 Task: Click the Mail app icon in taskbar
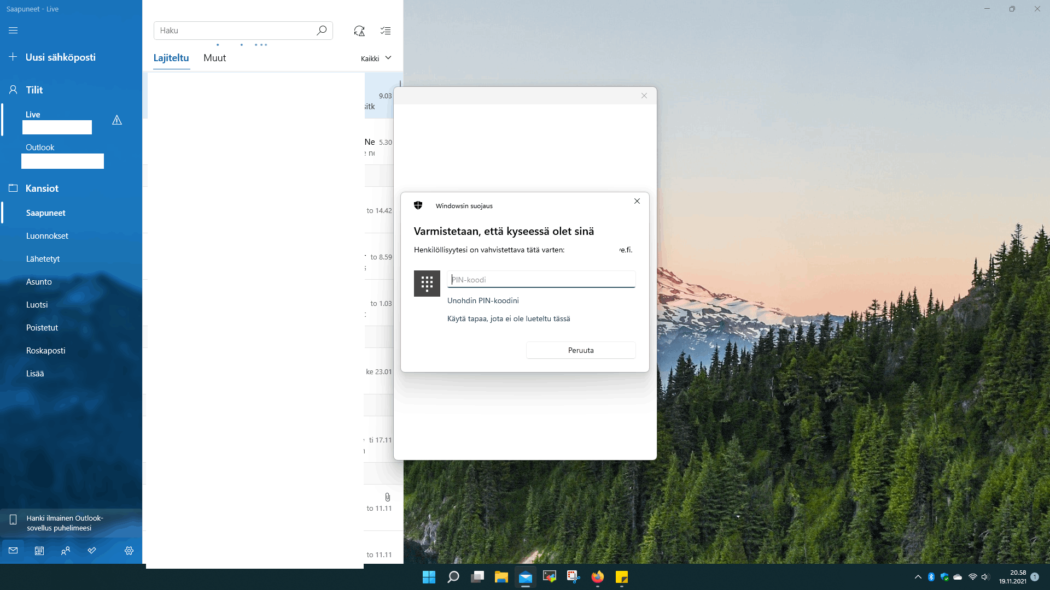[x=526, y=577]
